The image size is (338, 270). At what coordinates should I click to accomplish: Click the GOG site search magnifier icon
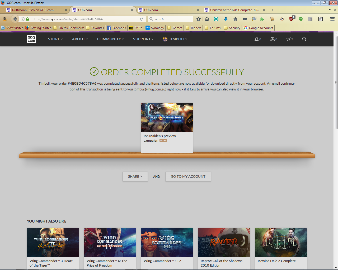[304, 39]
